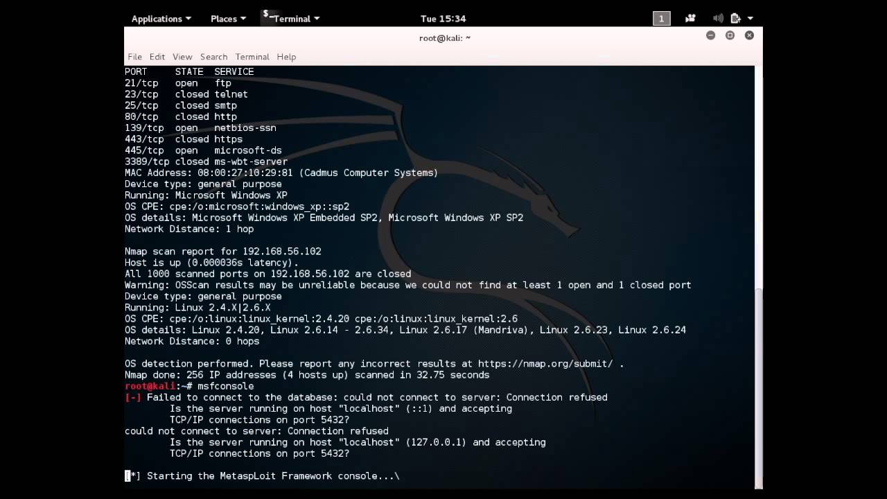Viewport: 887px width, 499px height.
Task: Click the "Running: Linux 2.4.X|2.6.X" line
Action: 197,308
